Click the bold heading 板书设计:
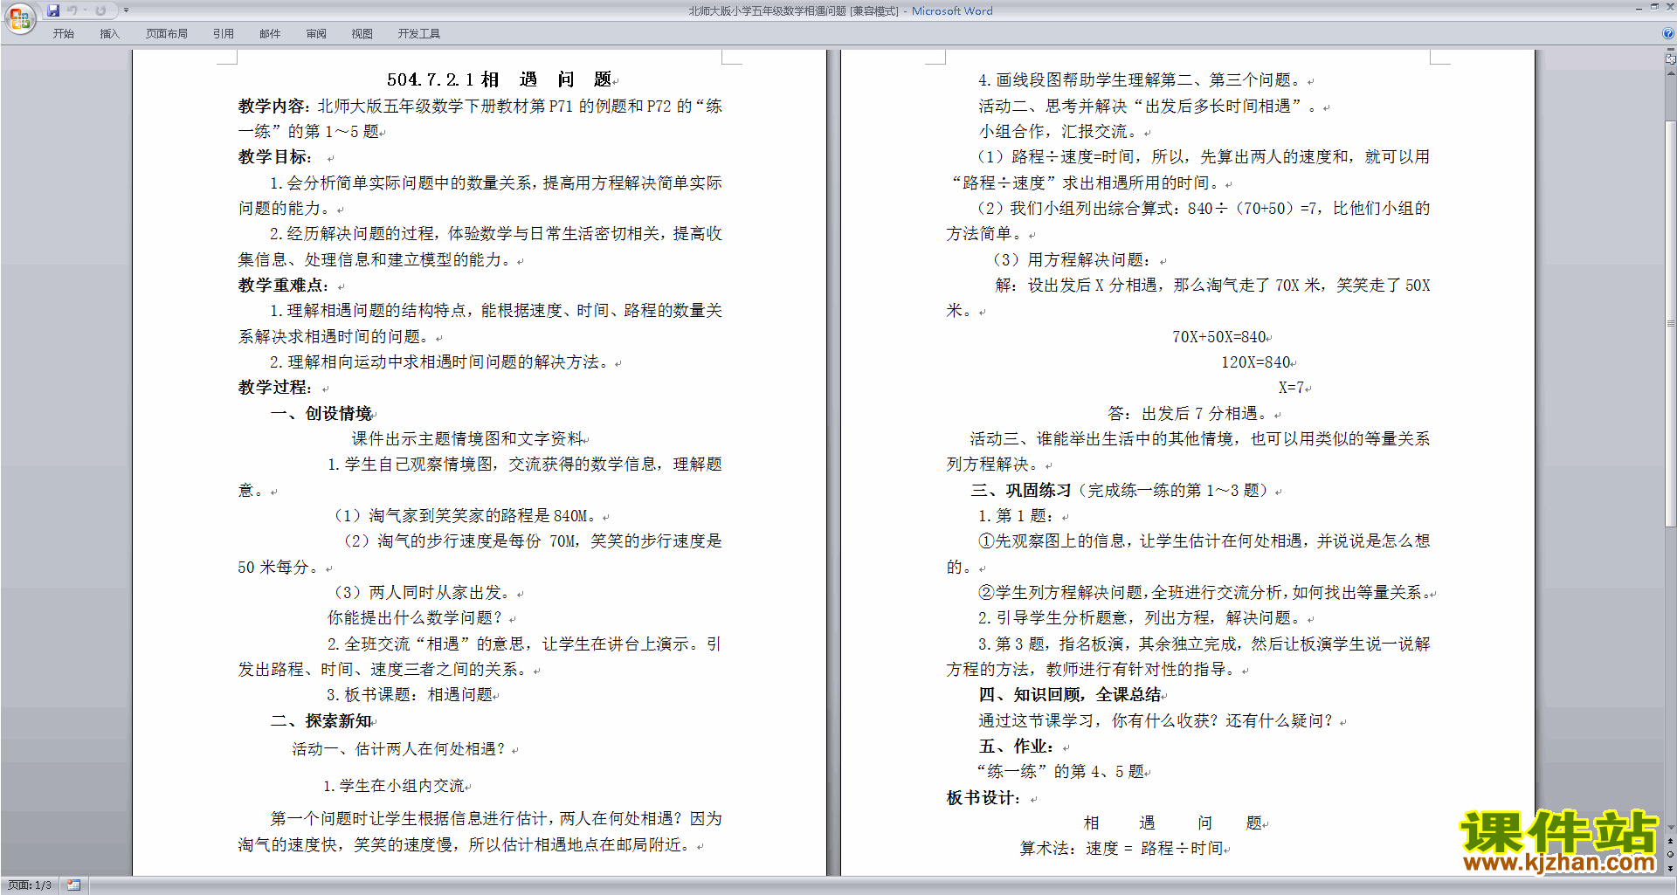 (983, 798)
